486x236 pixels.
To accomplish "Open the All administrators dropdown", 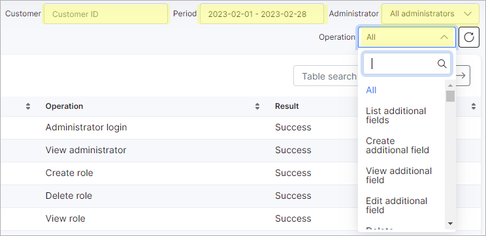I will [430, 14].
